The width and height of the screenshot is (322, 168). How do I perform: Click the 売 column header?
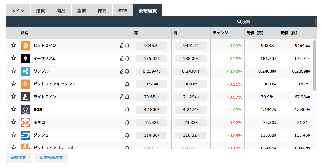(x=136, y=33)
